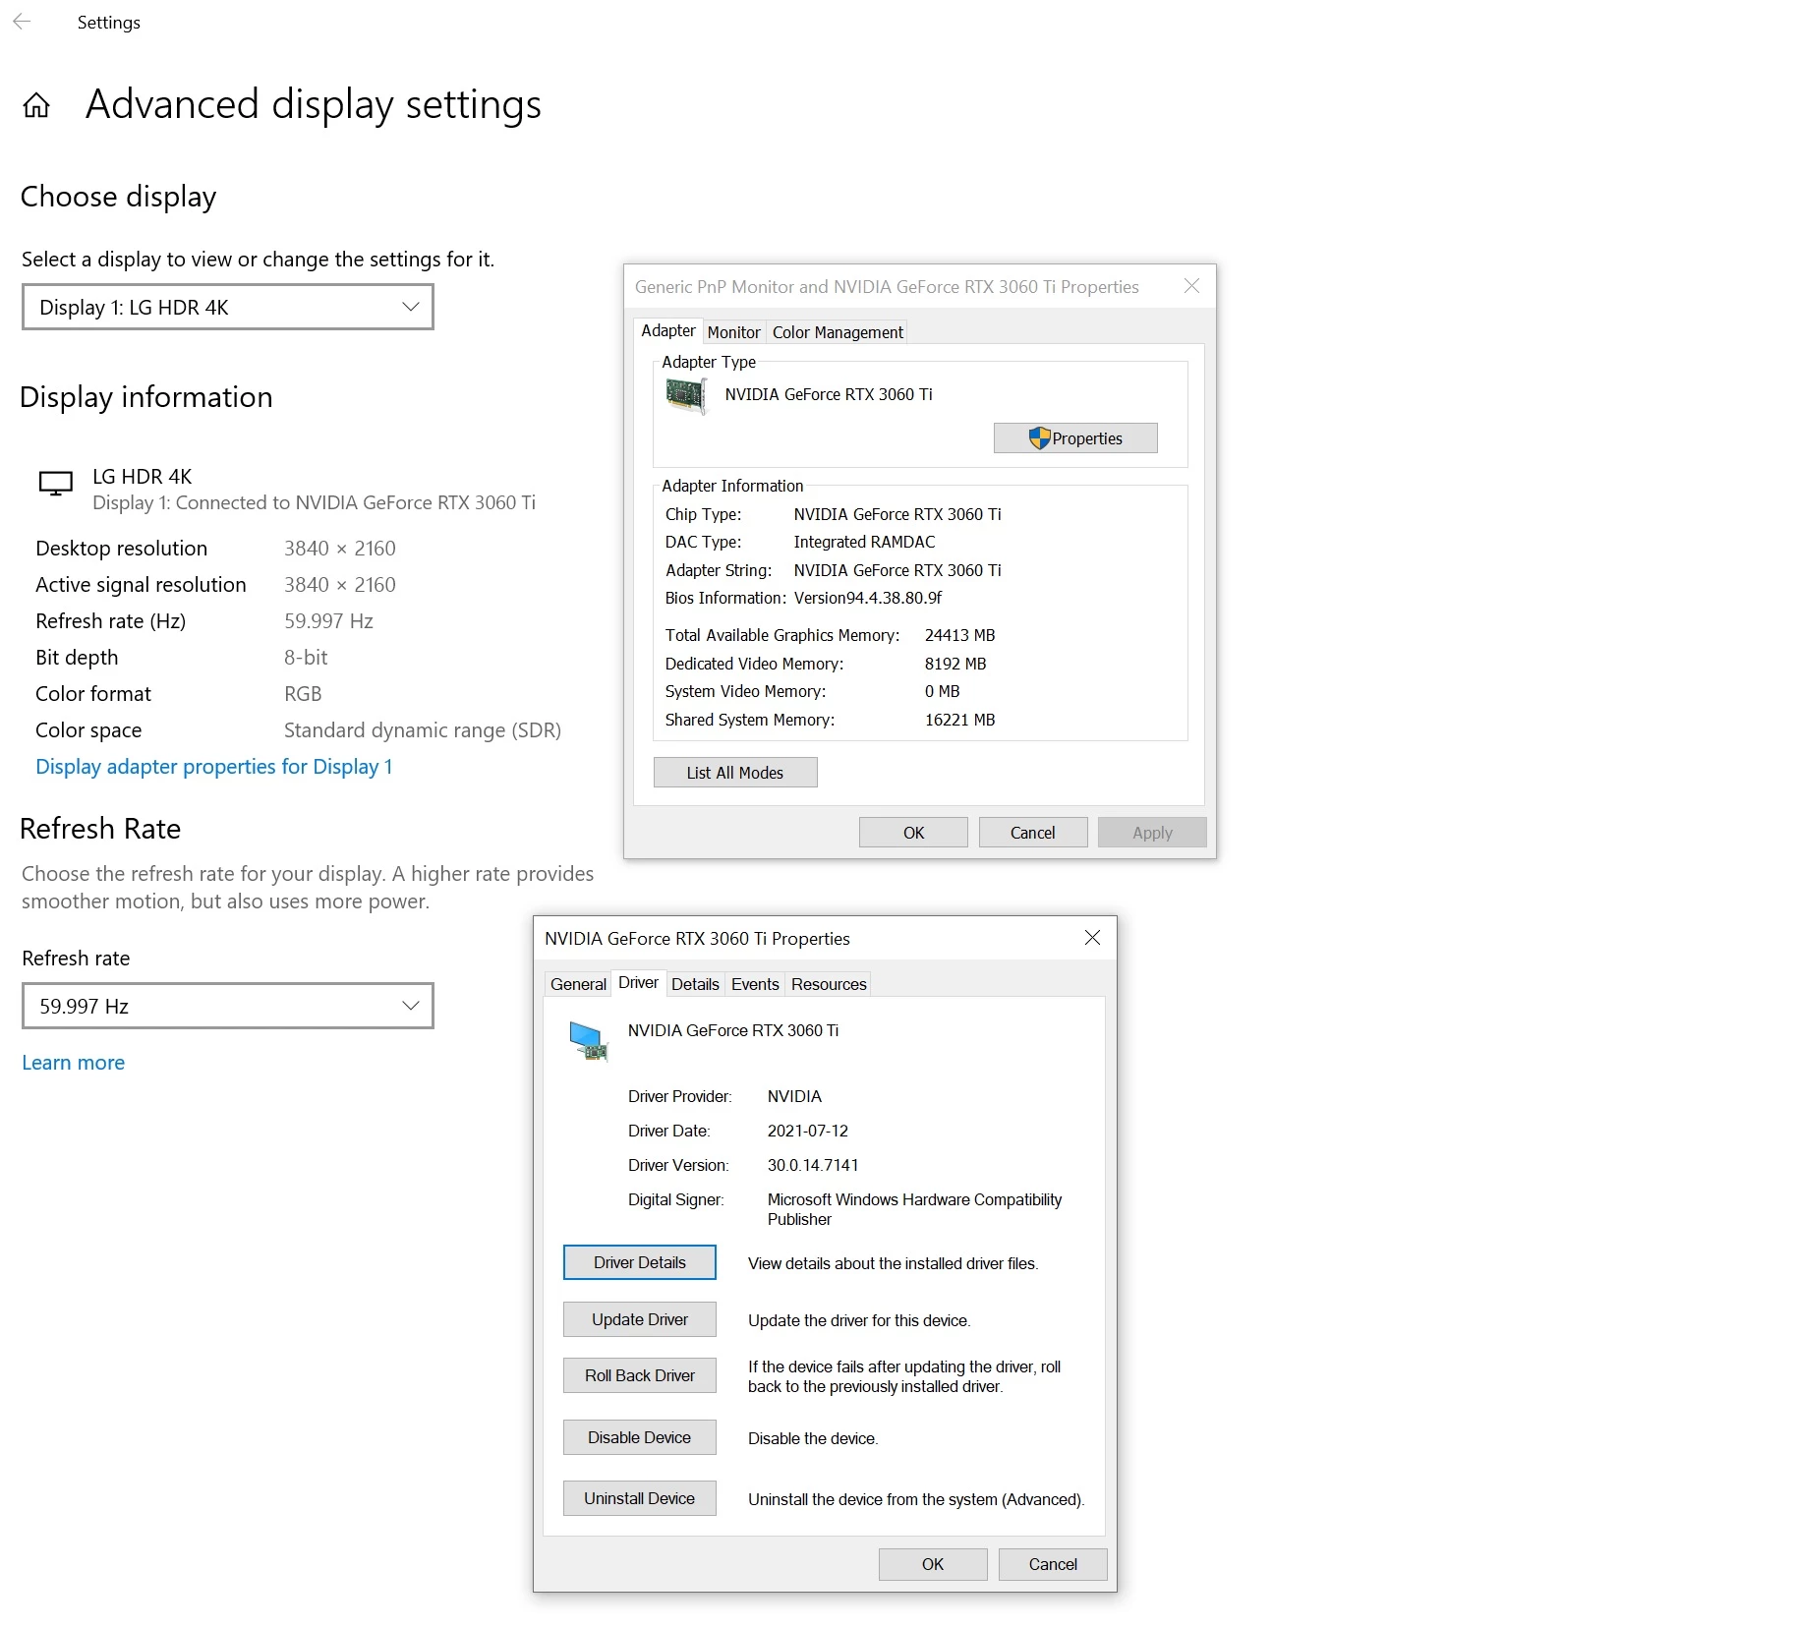The image size is (1793, 1628).
Task: Click the display adapter icon in NVIDIA Properties dialog
Action: [x=589, y=1040]
